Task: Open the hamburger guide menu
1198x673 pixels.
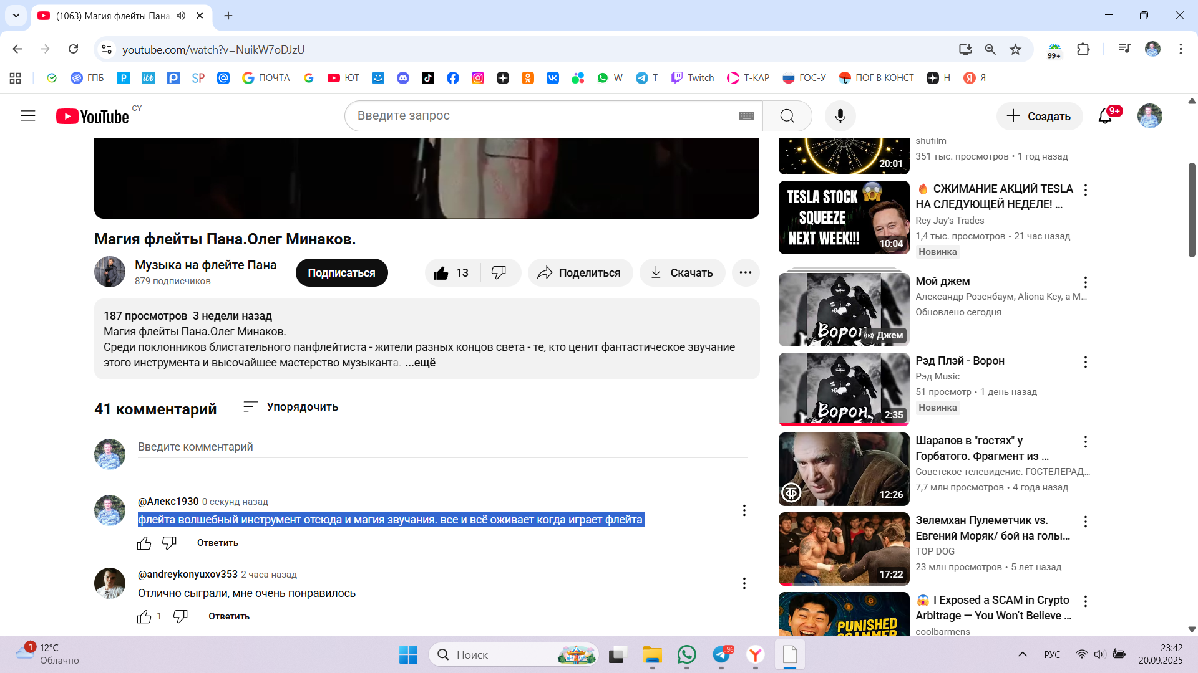Action: coord(28,116)
